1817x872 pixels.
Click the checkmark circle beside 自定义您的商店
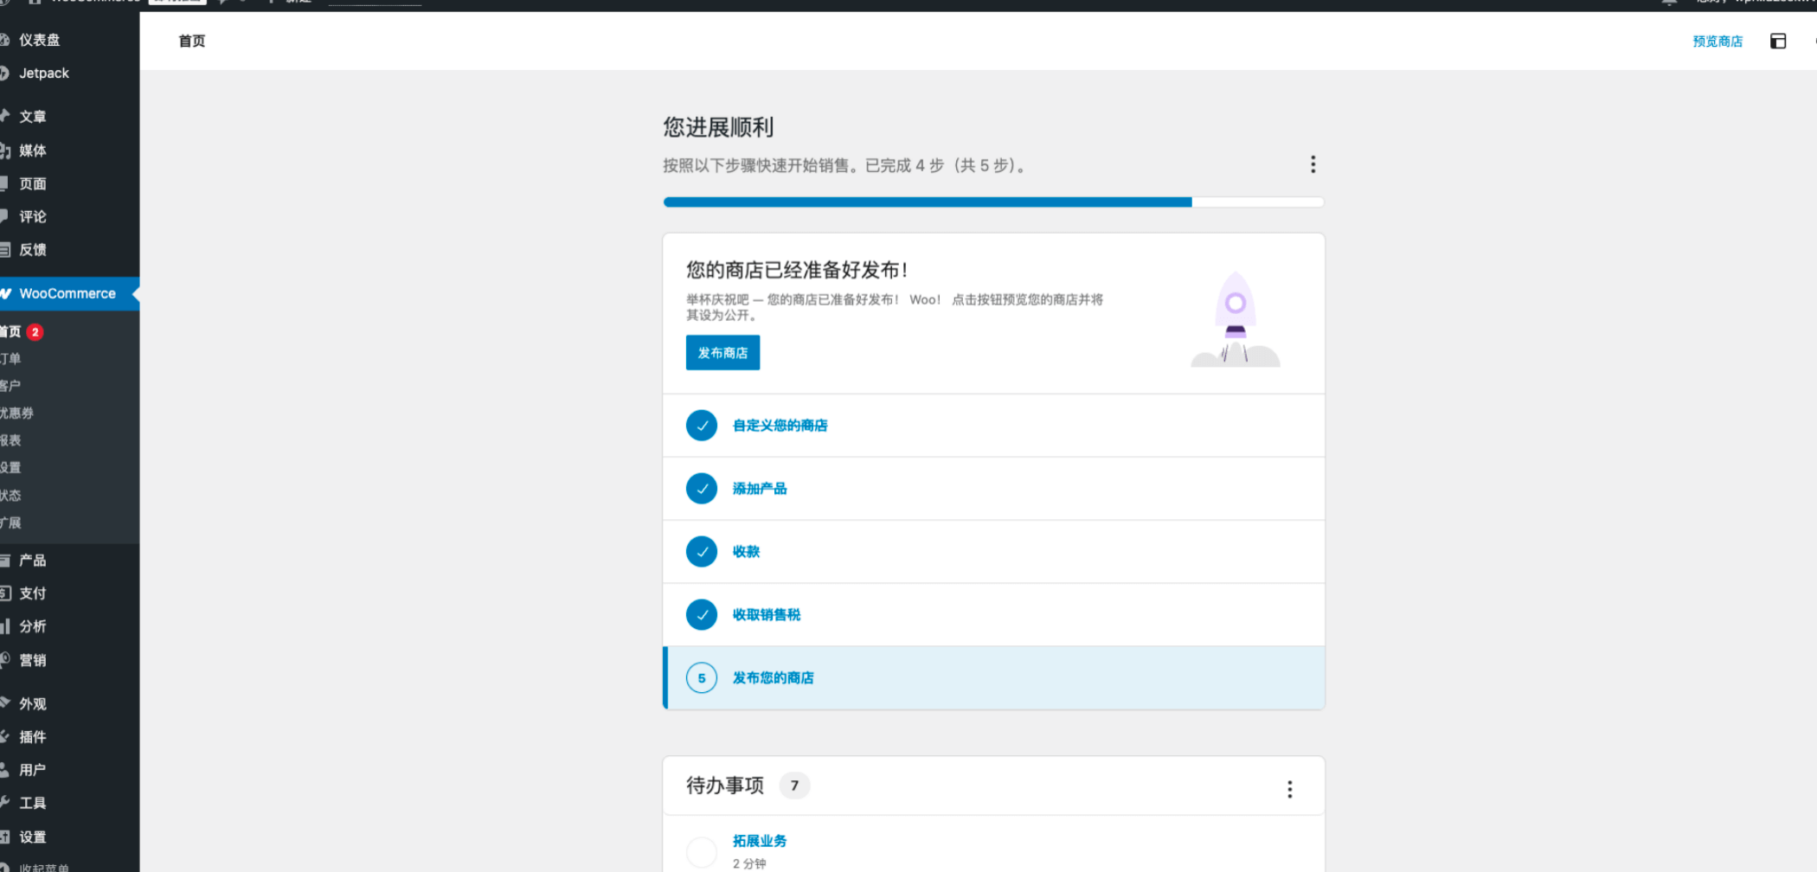coord(702,426)
